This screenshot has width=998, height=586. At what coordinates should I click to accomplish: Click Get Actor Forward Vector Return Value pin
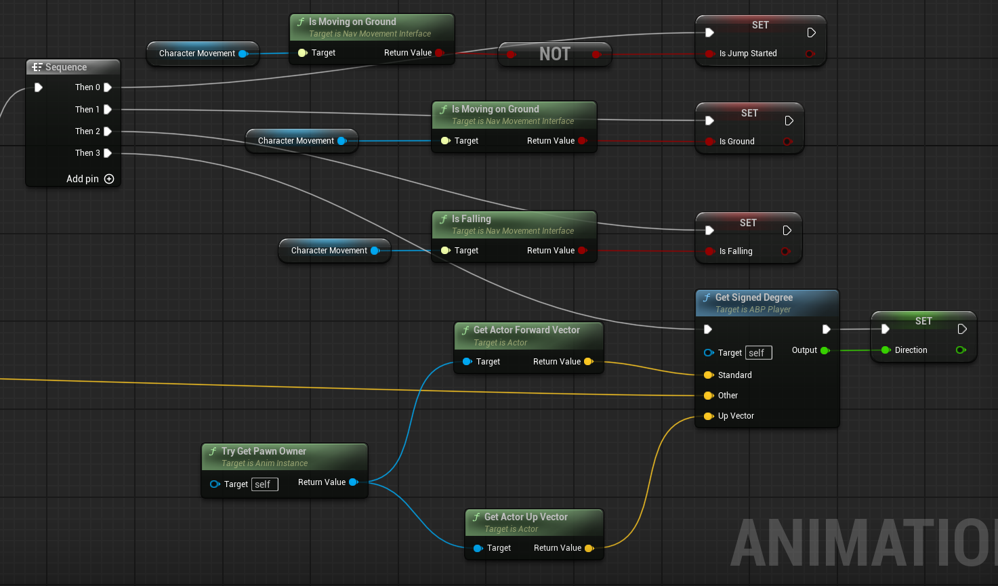[588, 362]
